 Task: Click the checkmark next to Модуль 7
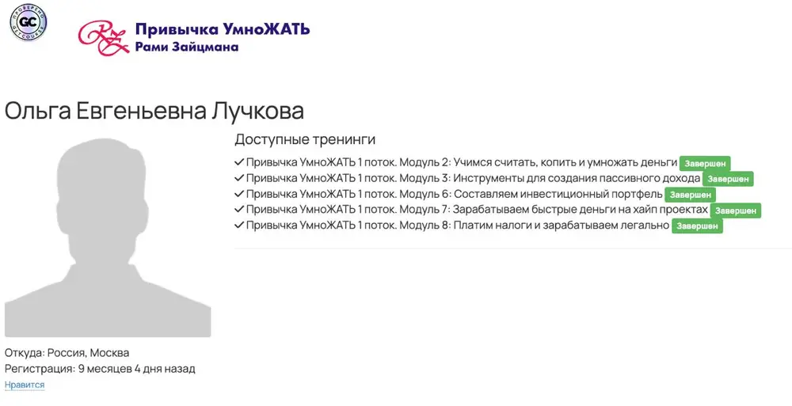tap(239, 210)
